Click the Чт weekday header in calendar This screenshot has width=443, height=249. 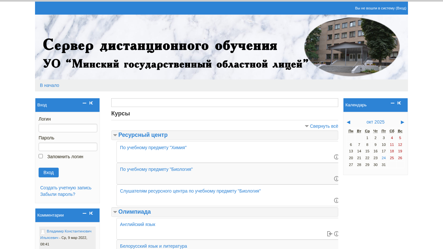tap(376, 131)
